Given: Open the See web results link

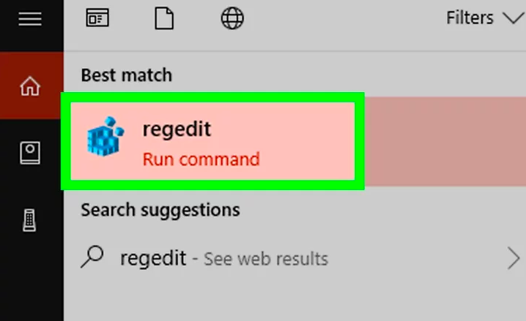Looking at the screenshot, I should click(266, 259).
